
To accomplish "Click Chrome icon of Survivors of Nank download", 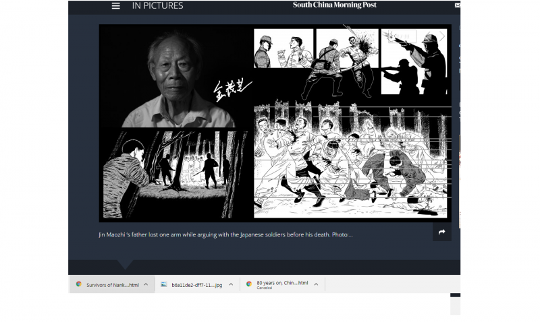I will click(x=78, y=284).
